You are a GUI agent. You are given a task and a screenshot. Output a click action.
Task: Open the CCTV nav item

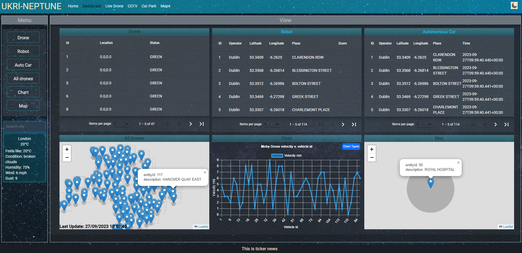(x=132, y=6)
